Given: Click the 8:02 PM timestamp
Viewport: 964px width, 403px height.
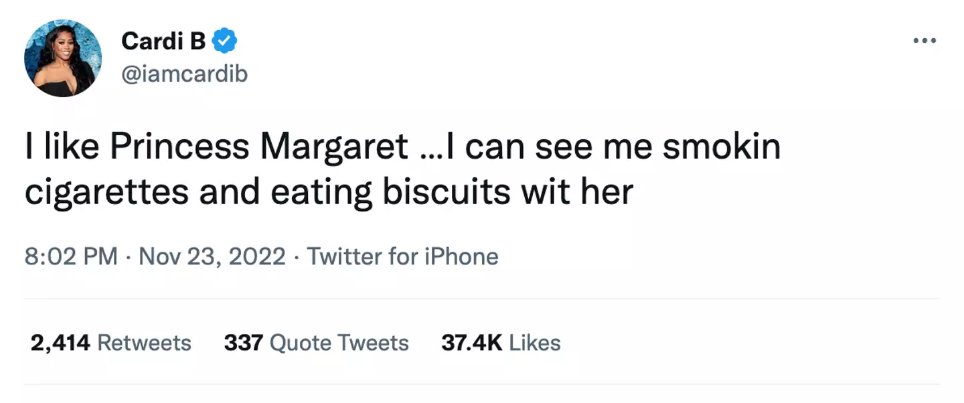Looking at the screenshot, I should coord(71,256).
